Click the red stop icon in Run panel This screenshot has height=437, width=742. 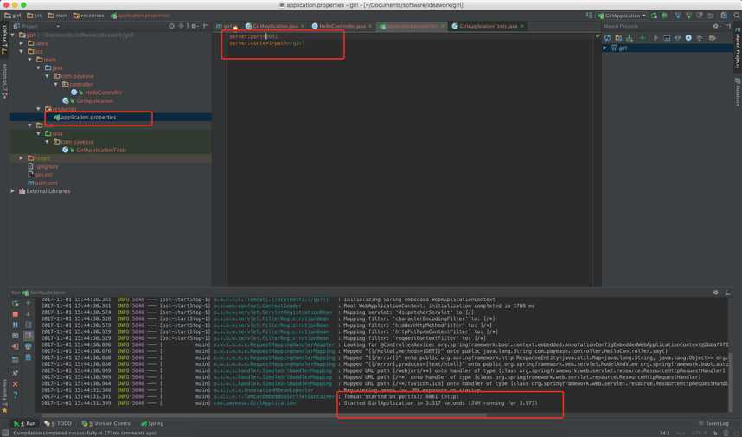(x=16, y=314)
